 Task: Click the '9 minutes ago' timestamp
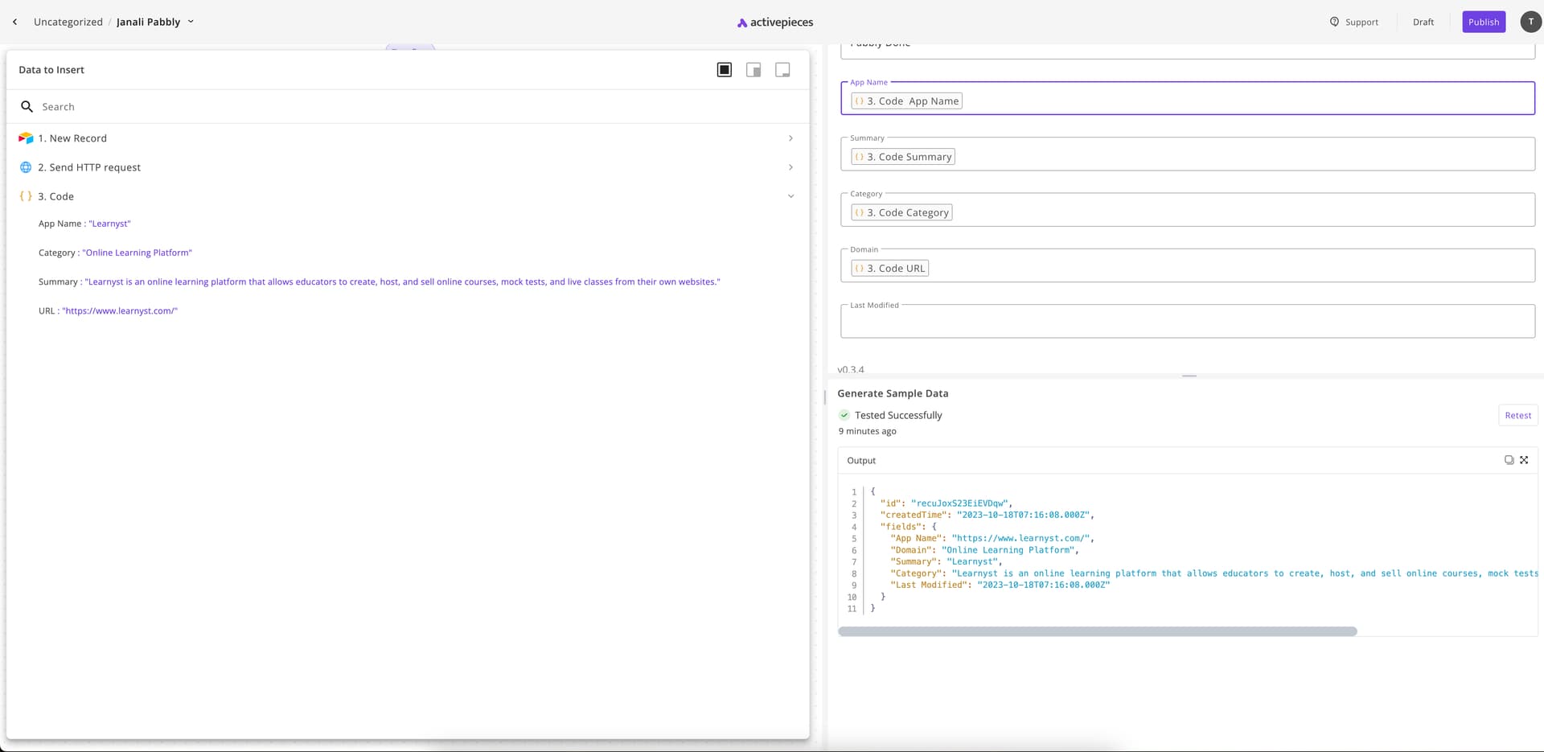tap(867, 431)
